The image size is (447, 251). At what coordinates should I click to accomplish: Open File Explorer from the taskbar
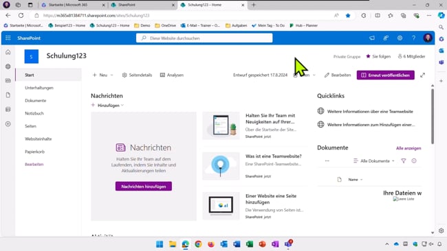(173, 244)
